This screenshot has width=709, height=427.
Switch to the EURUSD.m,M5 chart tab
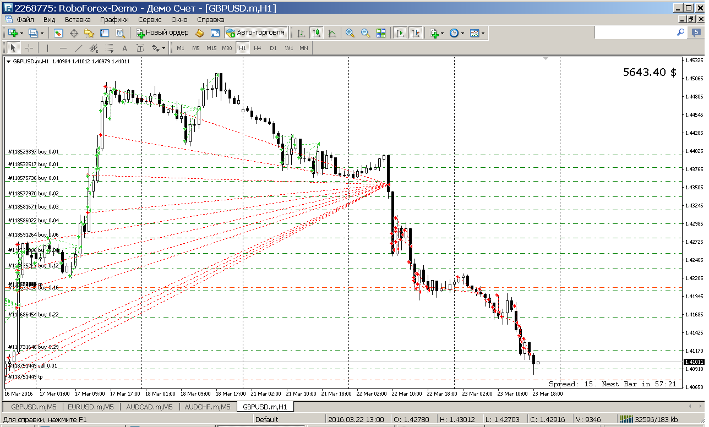pyautogui.click(x=91, y=407)
